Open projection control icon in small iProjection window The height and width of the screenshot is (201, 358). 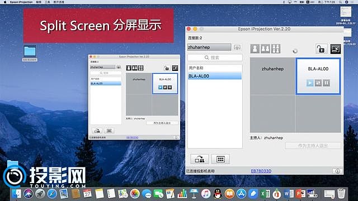point(175,68)
